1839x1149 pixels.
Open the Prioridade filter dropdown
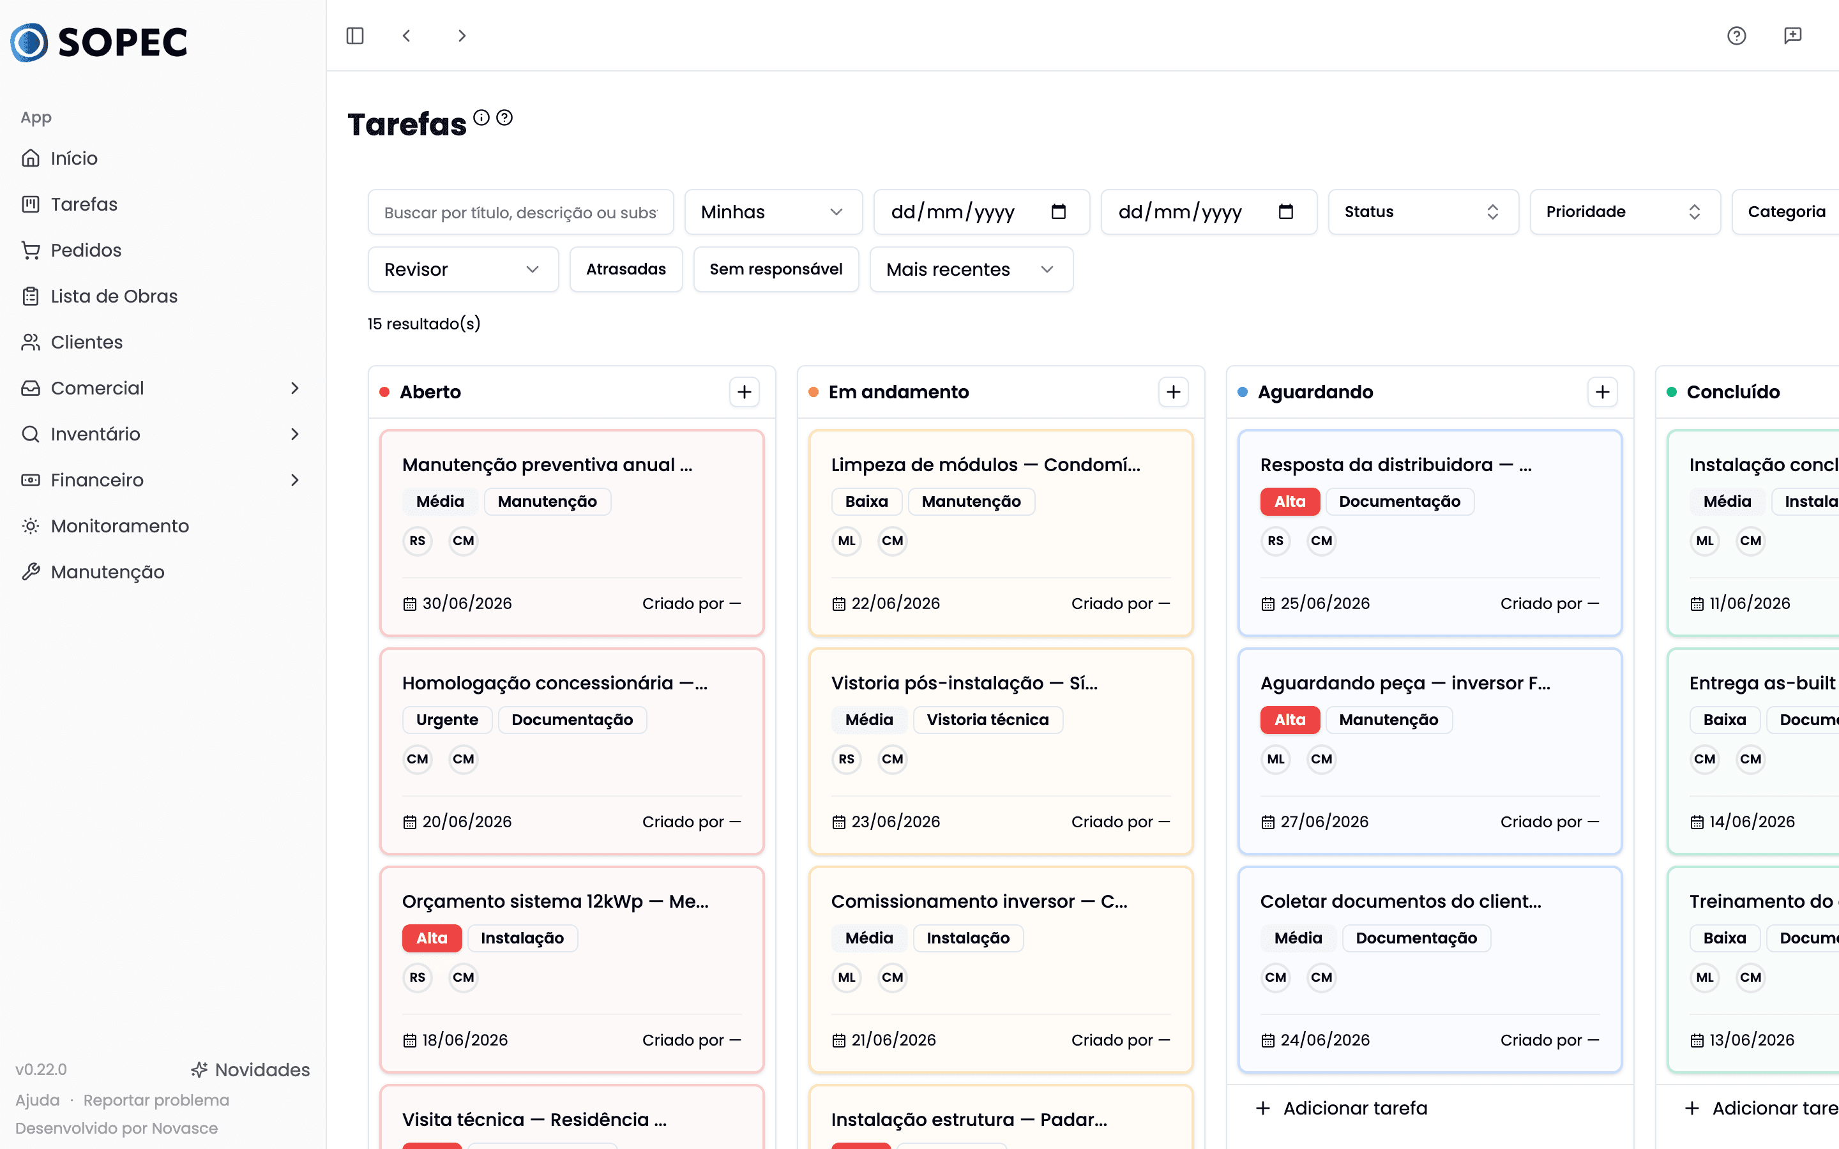tap(1624, 212)
